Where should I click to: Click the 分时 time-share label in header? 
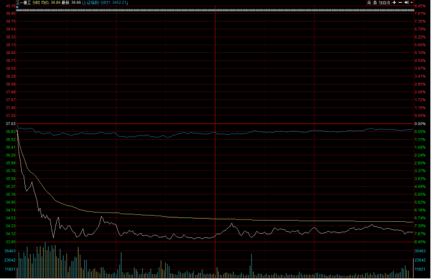(36, 2)
